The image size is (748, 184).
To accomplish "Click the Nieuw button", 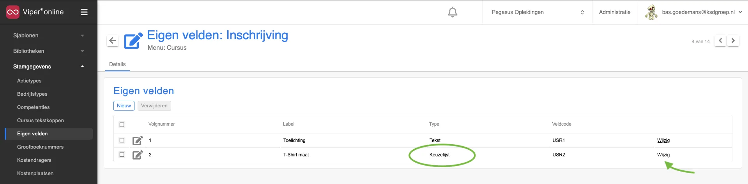I will click(x=124, y=106).
